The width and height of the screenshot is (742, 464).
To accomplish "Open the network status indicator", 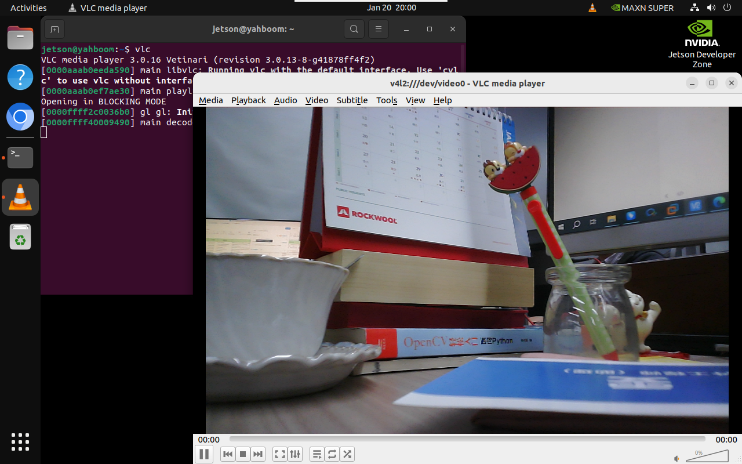I will pos(695,8).
